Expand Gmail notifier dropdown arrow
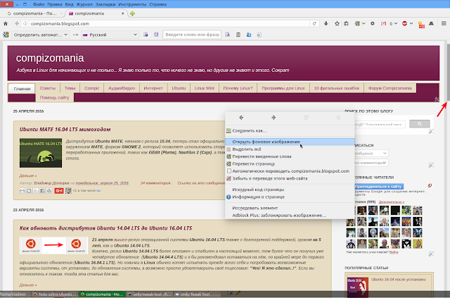The image size is (450, 298). (x=396, y=23)
